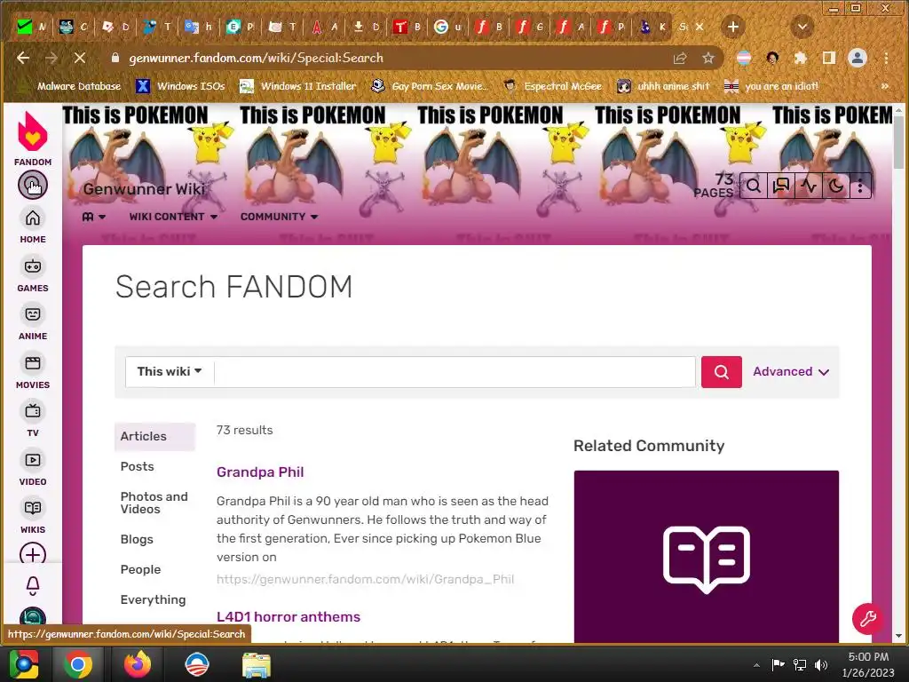Open the three-dot more menu in the wiki header
This screenshot has height=682, width=909.
860,186
